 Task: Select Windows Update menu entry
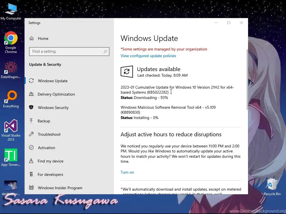point(69,81)
